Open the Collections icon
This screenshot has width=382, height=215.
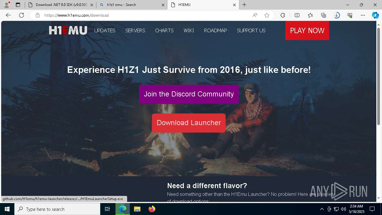[324, 15]
